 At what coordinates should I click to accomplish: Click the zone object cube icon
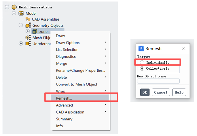coord(35,31)
